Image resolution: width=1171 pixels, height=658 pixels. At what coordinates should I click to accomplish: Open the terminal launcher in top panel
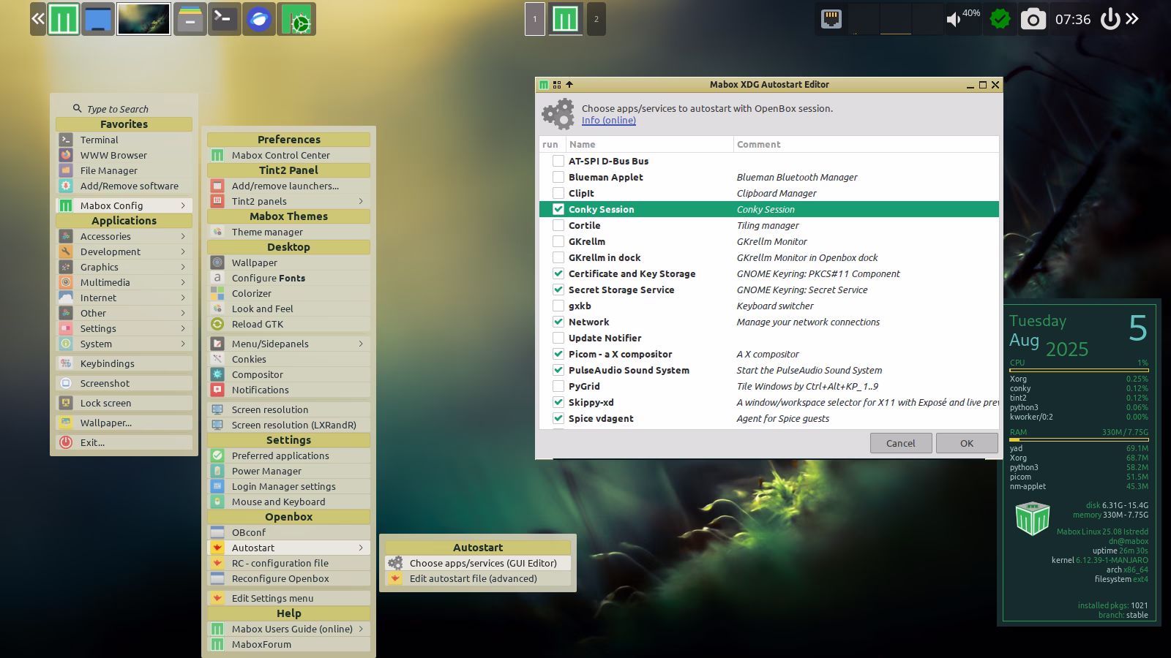tap(225, 20)
